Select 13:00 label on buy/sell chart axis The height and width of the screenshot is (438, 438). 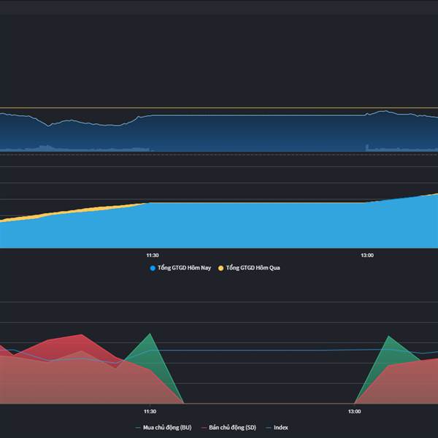[x=354, y=412]
